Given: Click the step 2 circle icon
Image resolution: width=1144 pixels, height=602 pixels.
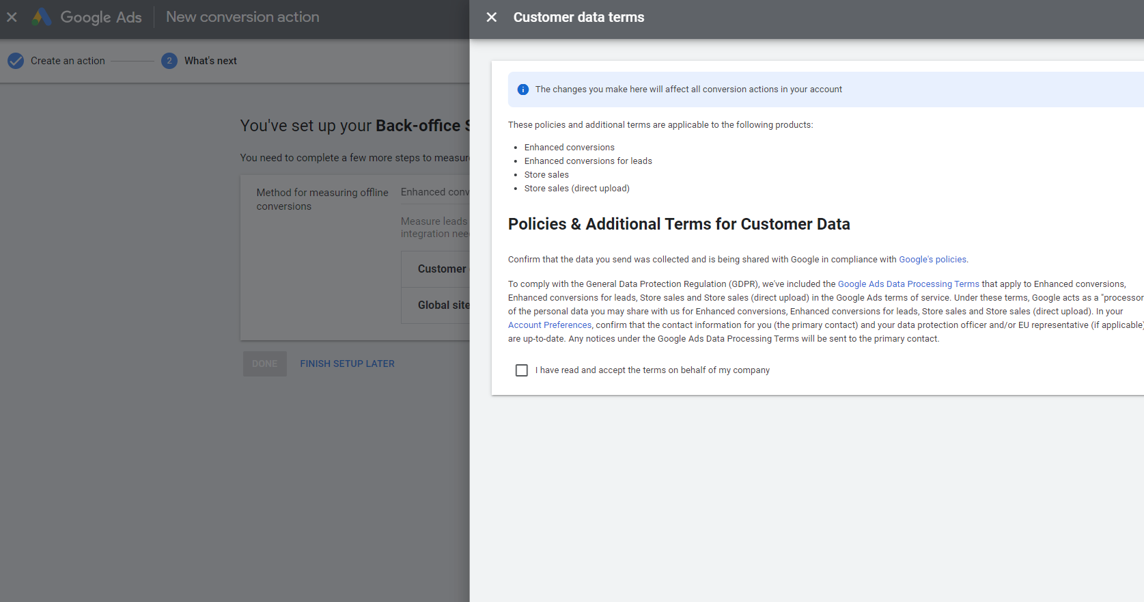Looking at the screenshot, I should coord(169,61).
